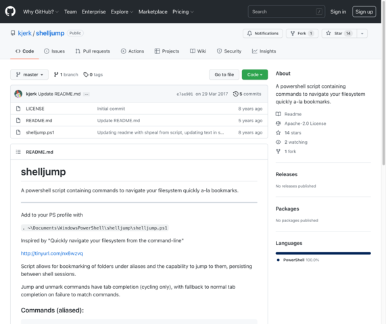Open the Marketplace page

tap(153, 11)
